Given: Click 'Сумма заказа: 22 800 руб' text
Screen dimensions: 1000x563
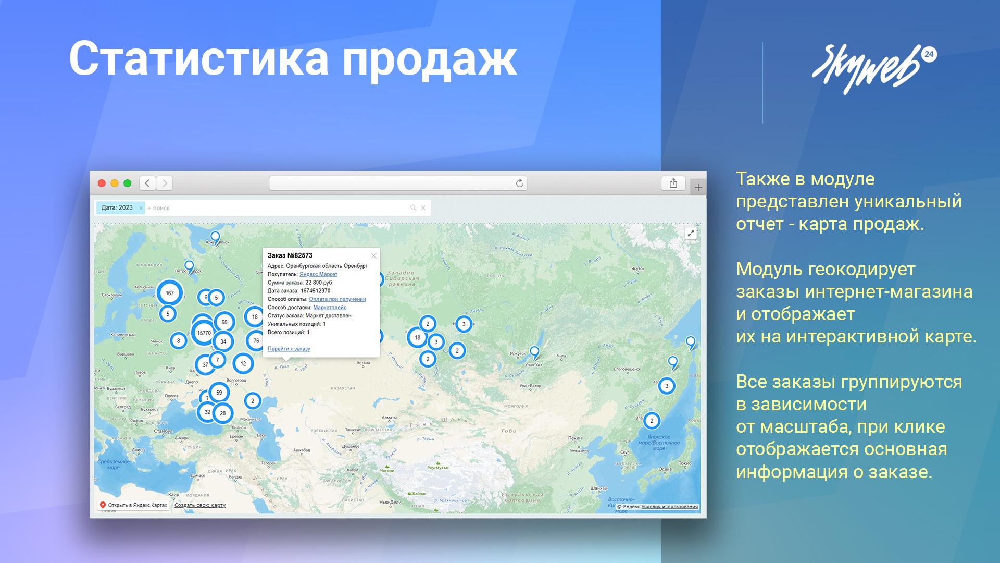Looking at the screenshot, I should [x=300, y=283].
